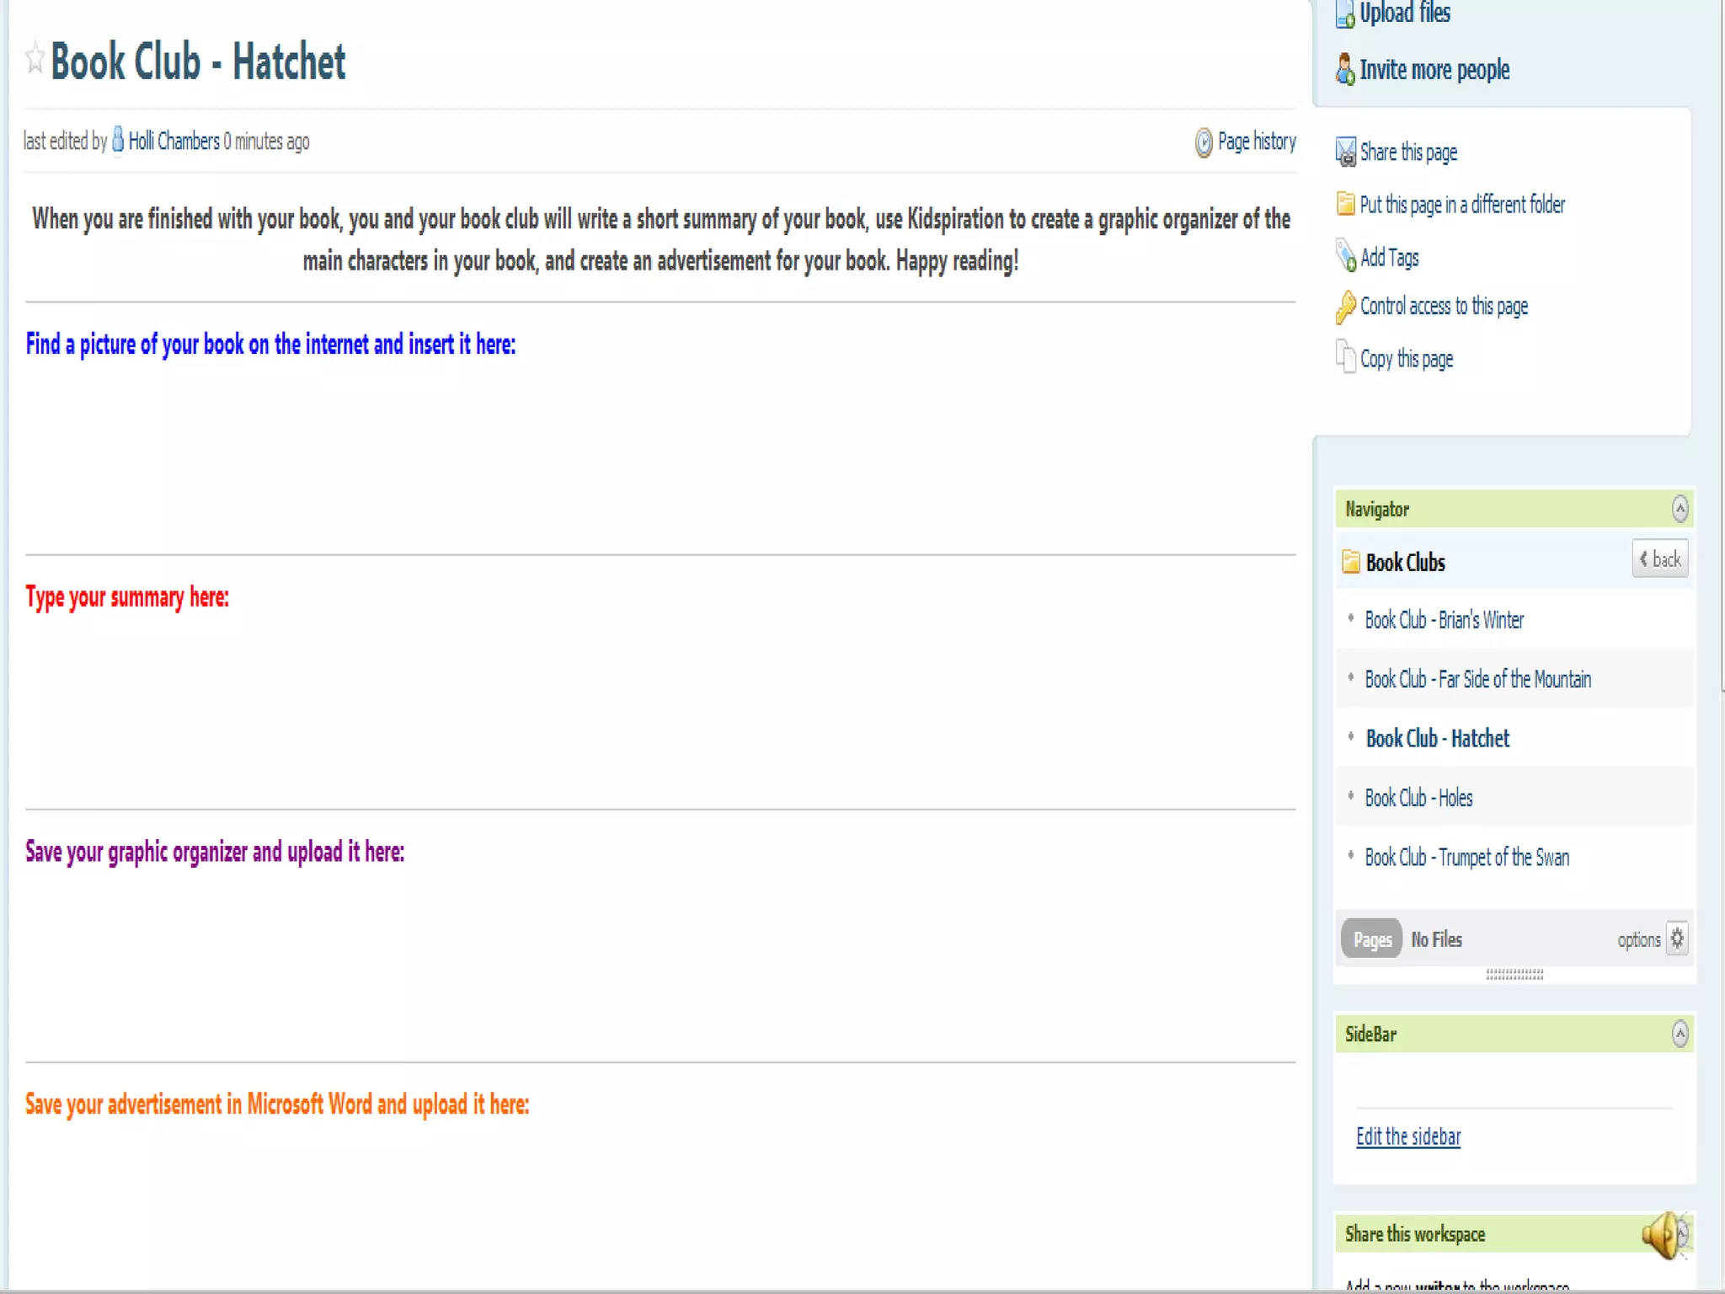Click the Invite more people person icon
The width and height of the screenshot is (1725, 1294).
point(1345,69)
